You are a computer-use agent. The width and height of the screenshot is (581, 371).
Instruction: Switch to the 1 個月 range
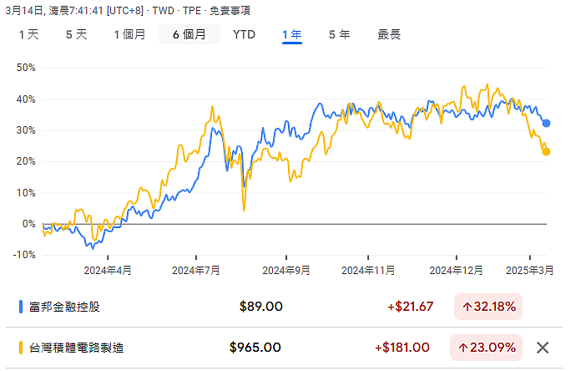(x=129, y=34)
